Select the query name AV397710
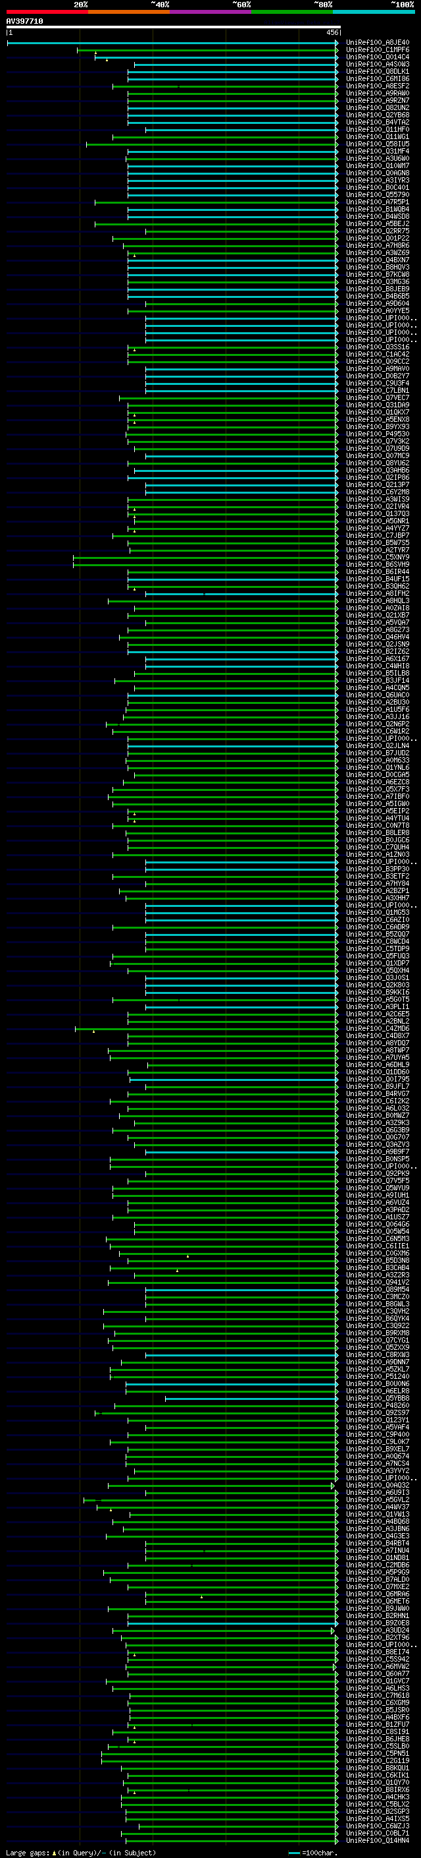This screenshot has height=1858, width=421. pos(24,22)
